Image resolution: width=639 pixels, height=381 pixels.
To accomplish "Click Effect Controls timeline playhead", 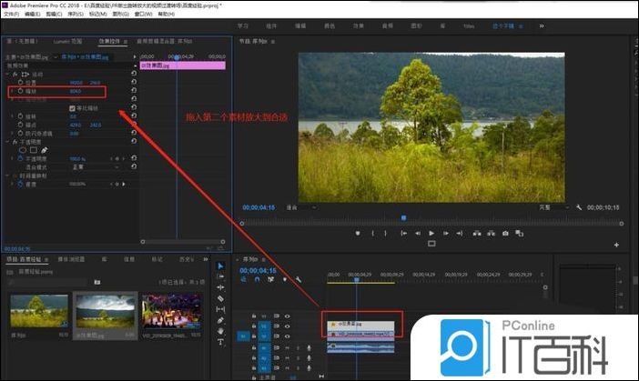I will 177,57.
